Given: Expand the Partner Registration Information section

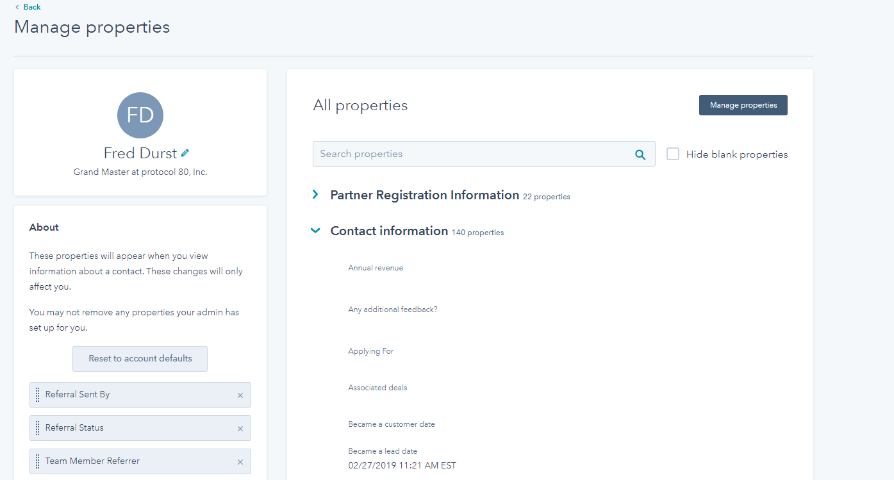Looking at the screenshot, I should point(315,195).
